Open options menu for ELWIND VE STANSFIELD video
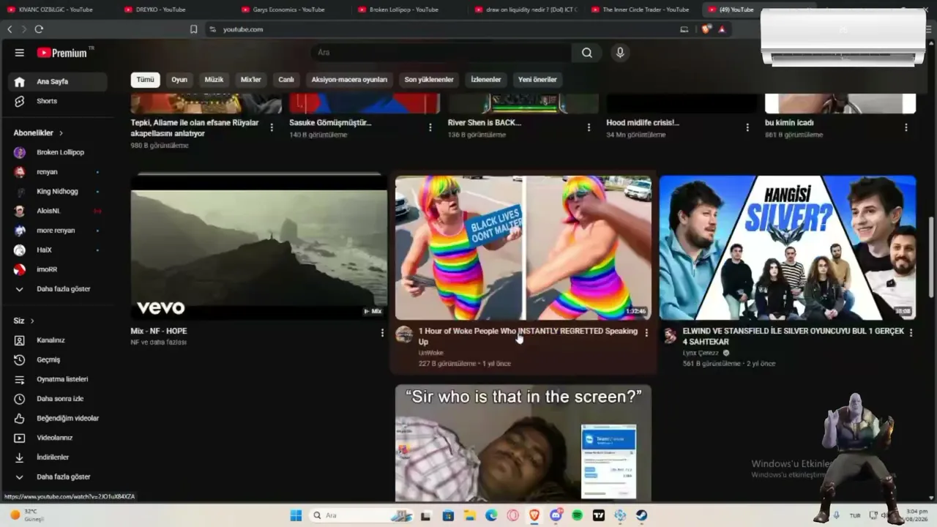 point(911,333)
